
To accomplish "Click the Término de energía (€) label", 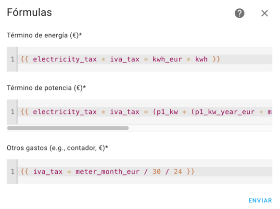I will pos(44,35).
